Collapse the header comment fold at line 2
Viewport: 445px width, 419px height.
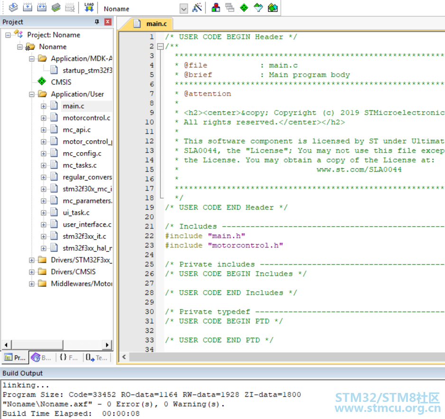(x=160, y=46)
